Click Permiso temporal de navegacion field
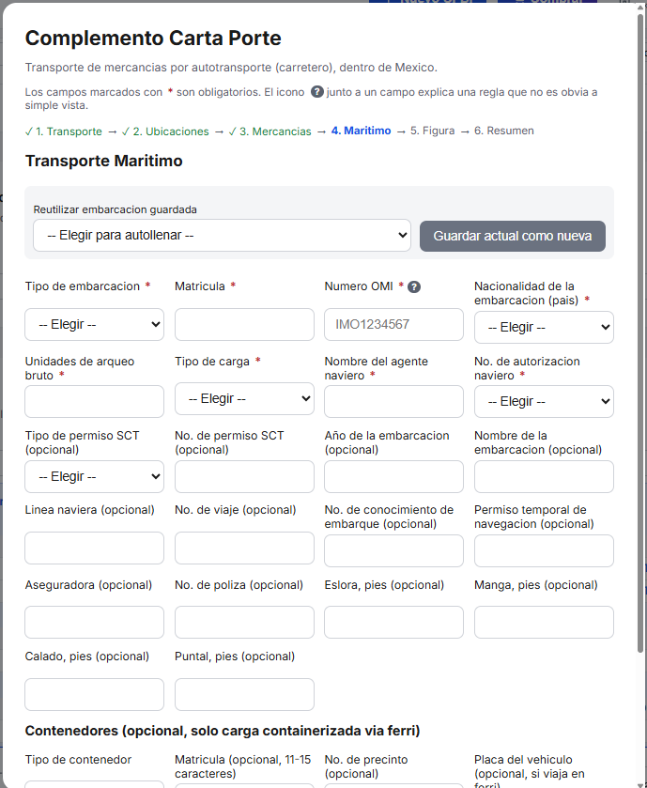This screenshot has width=647, height=788. (x=544, y=550)
